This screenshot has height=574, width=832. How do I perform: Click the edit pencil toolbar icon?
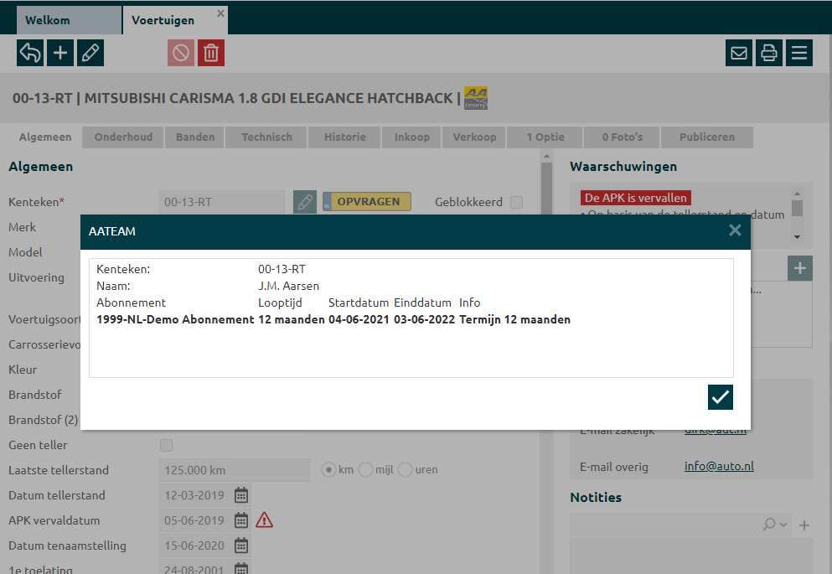click(x=90, y=53)
